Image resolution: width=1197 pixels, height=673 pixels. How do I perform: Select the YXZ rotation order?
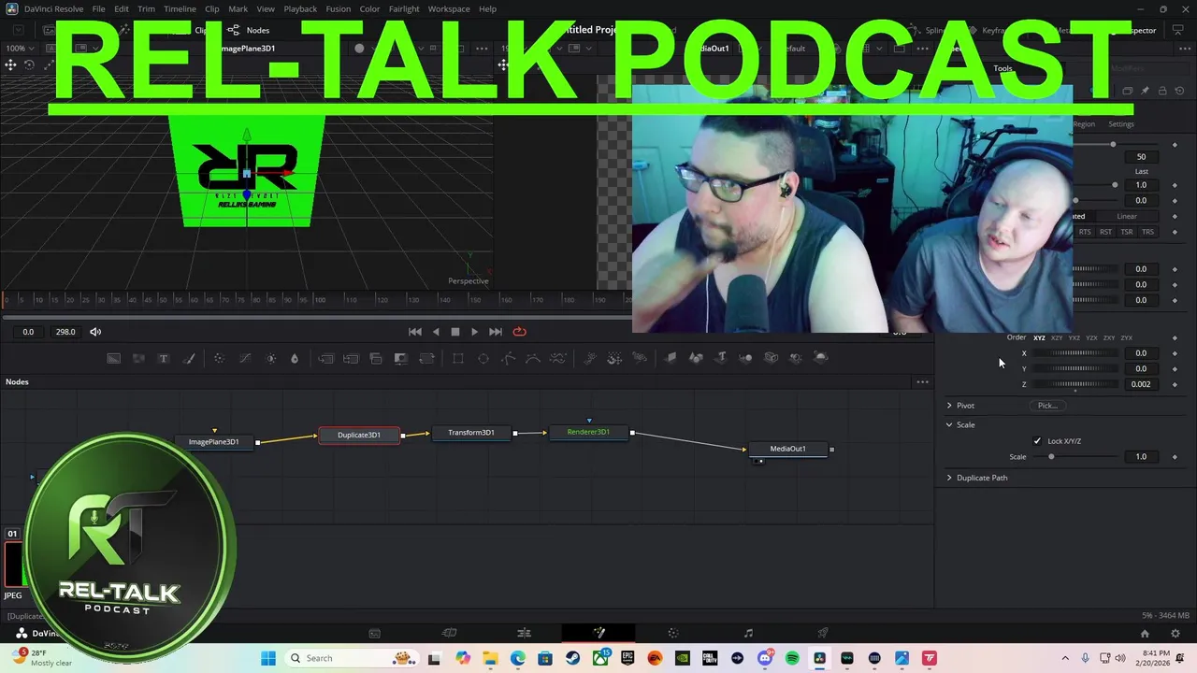click(x=1074, y=337)
